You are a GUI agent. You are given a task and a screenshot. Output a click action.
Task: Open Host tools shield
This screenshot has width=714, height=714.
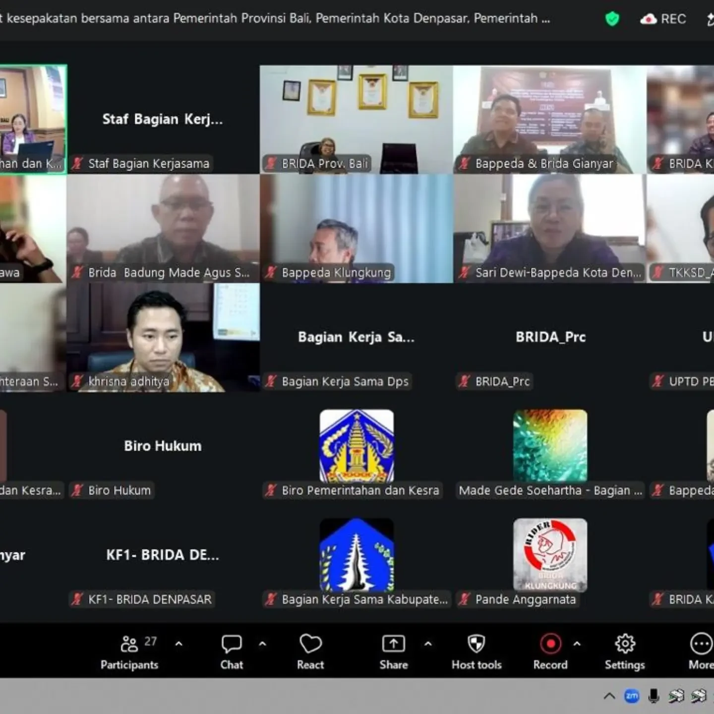[x=476, y=653]
